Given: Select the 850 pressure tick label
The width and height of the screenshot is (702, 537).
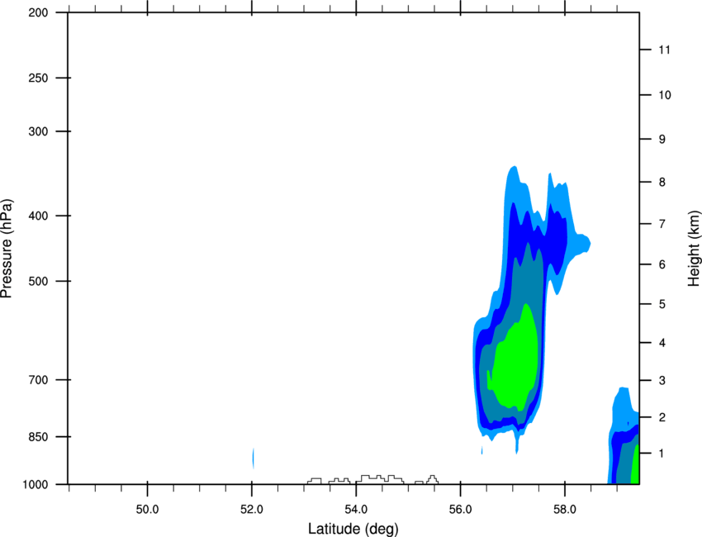Looking at the screenshot, I should tap(38, 437).
